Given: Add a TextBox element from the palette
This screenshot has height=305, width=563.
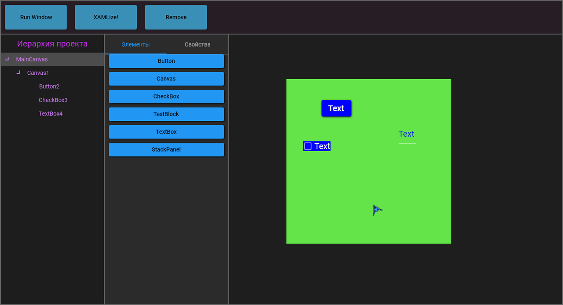Looking at the screenshot, I should (166, 132).
